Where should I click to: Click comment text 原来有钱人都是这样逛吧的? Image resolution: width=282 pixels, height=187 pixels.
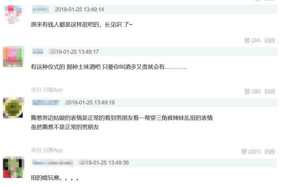coord(65,25)
